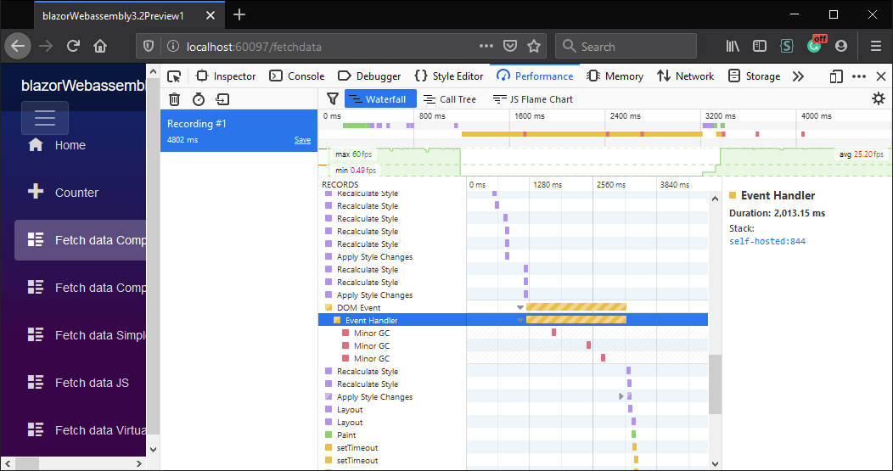The width and height of the screenshot is (893, 471).
Task: Open the Style Editor tab
Action: pyautogui.click(x=449, y=76)
